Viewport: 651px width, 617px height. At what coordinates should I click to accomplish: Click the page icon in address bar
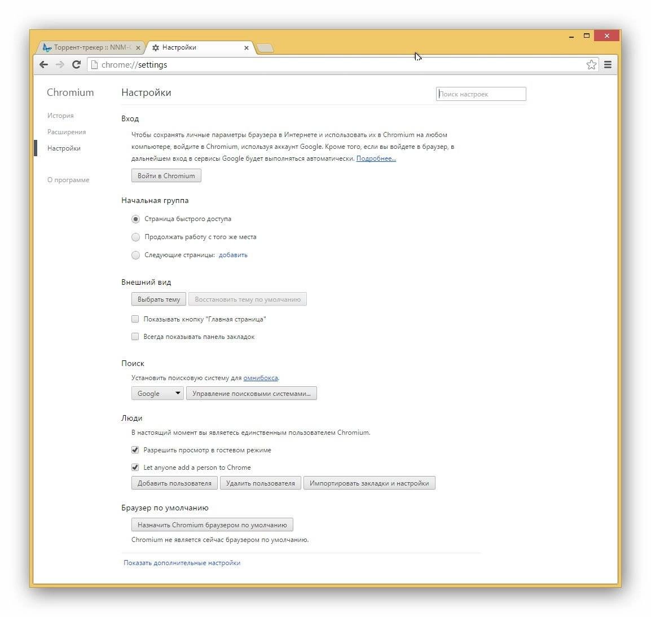click(94, 64)
